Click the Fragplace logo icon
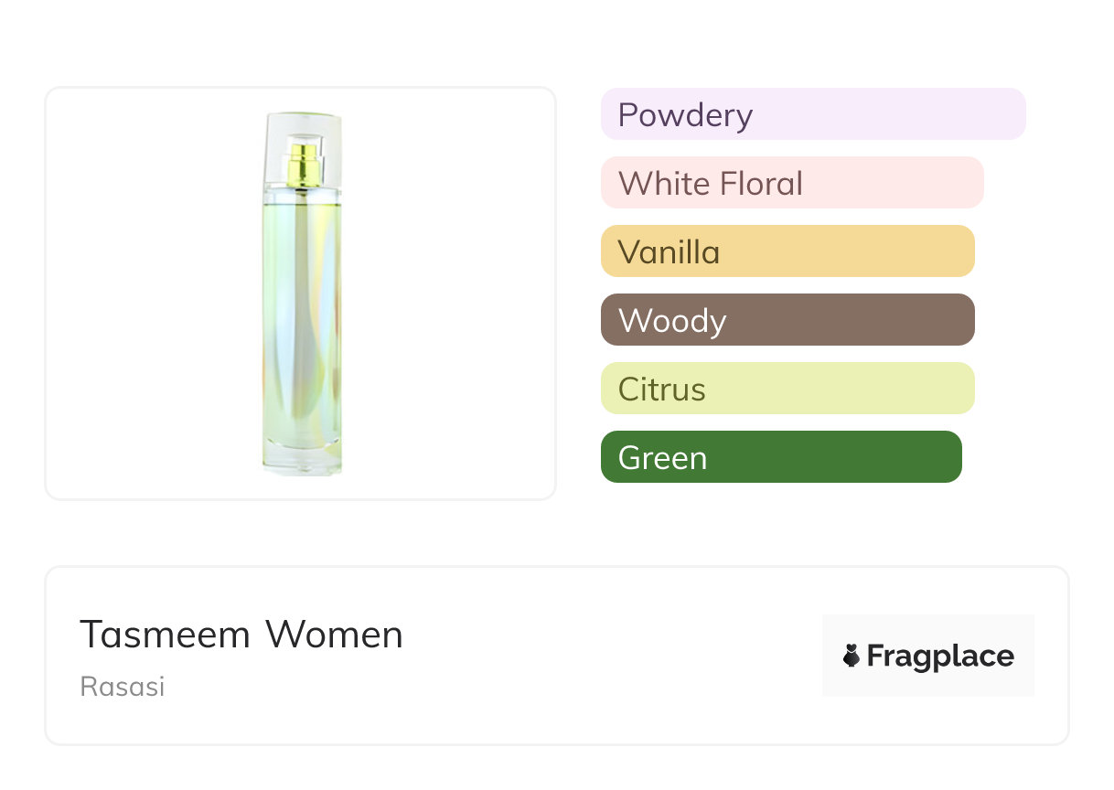This screenshot has width=1114, height=790. click(x=852, y=656)
